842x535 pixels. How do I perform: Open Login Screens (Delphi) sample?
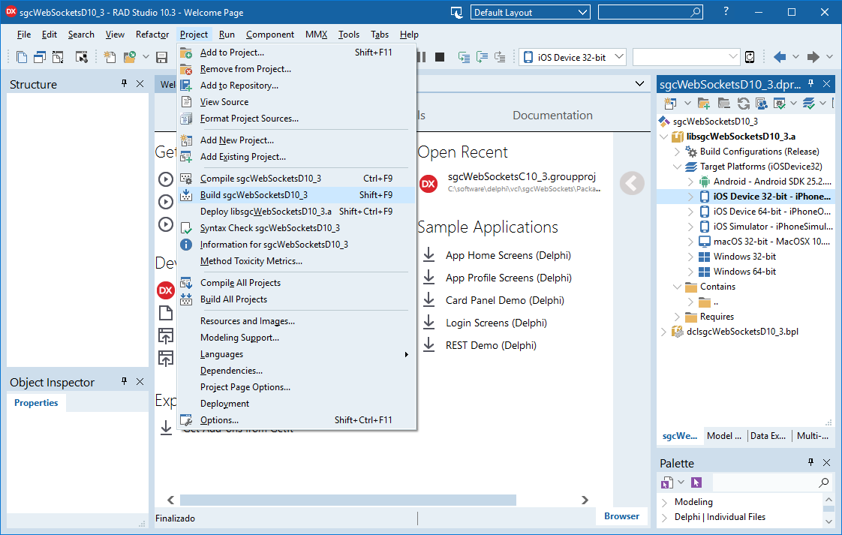(x=496, y=323)
